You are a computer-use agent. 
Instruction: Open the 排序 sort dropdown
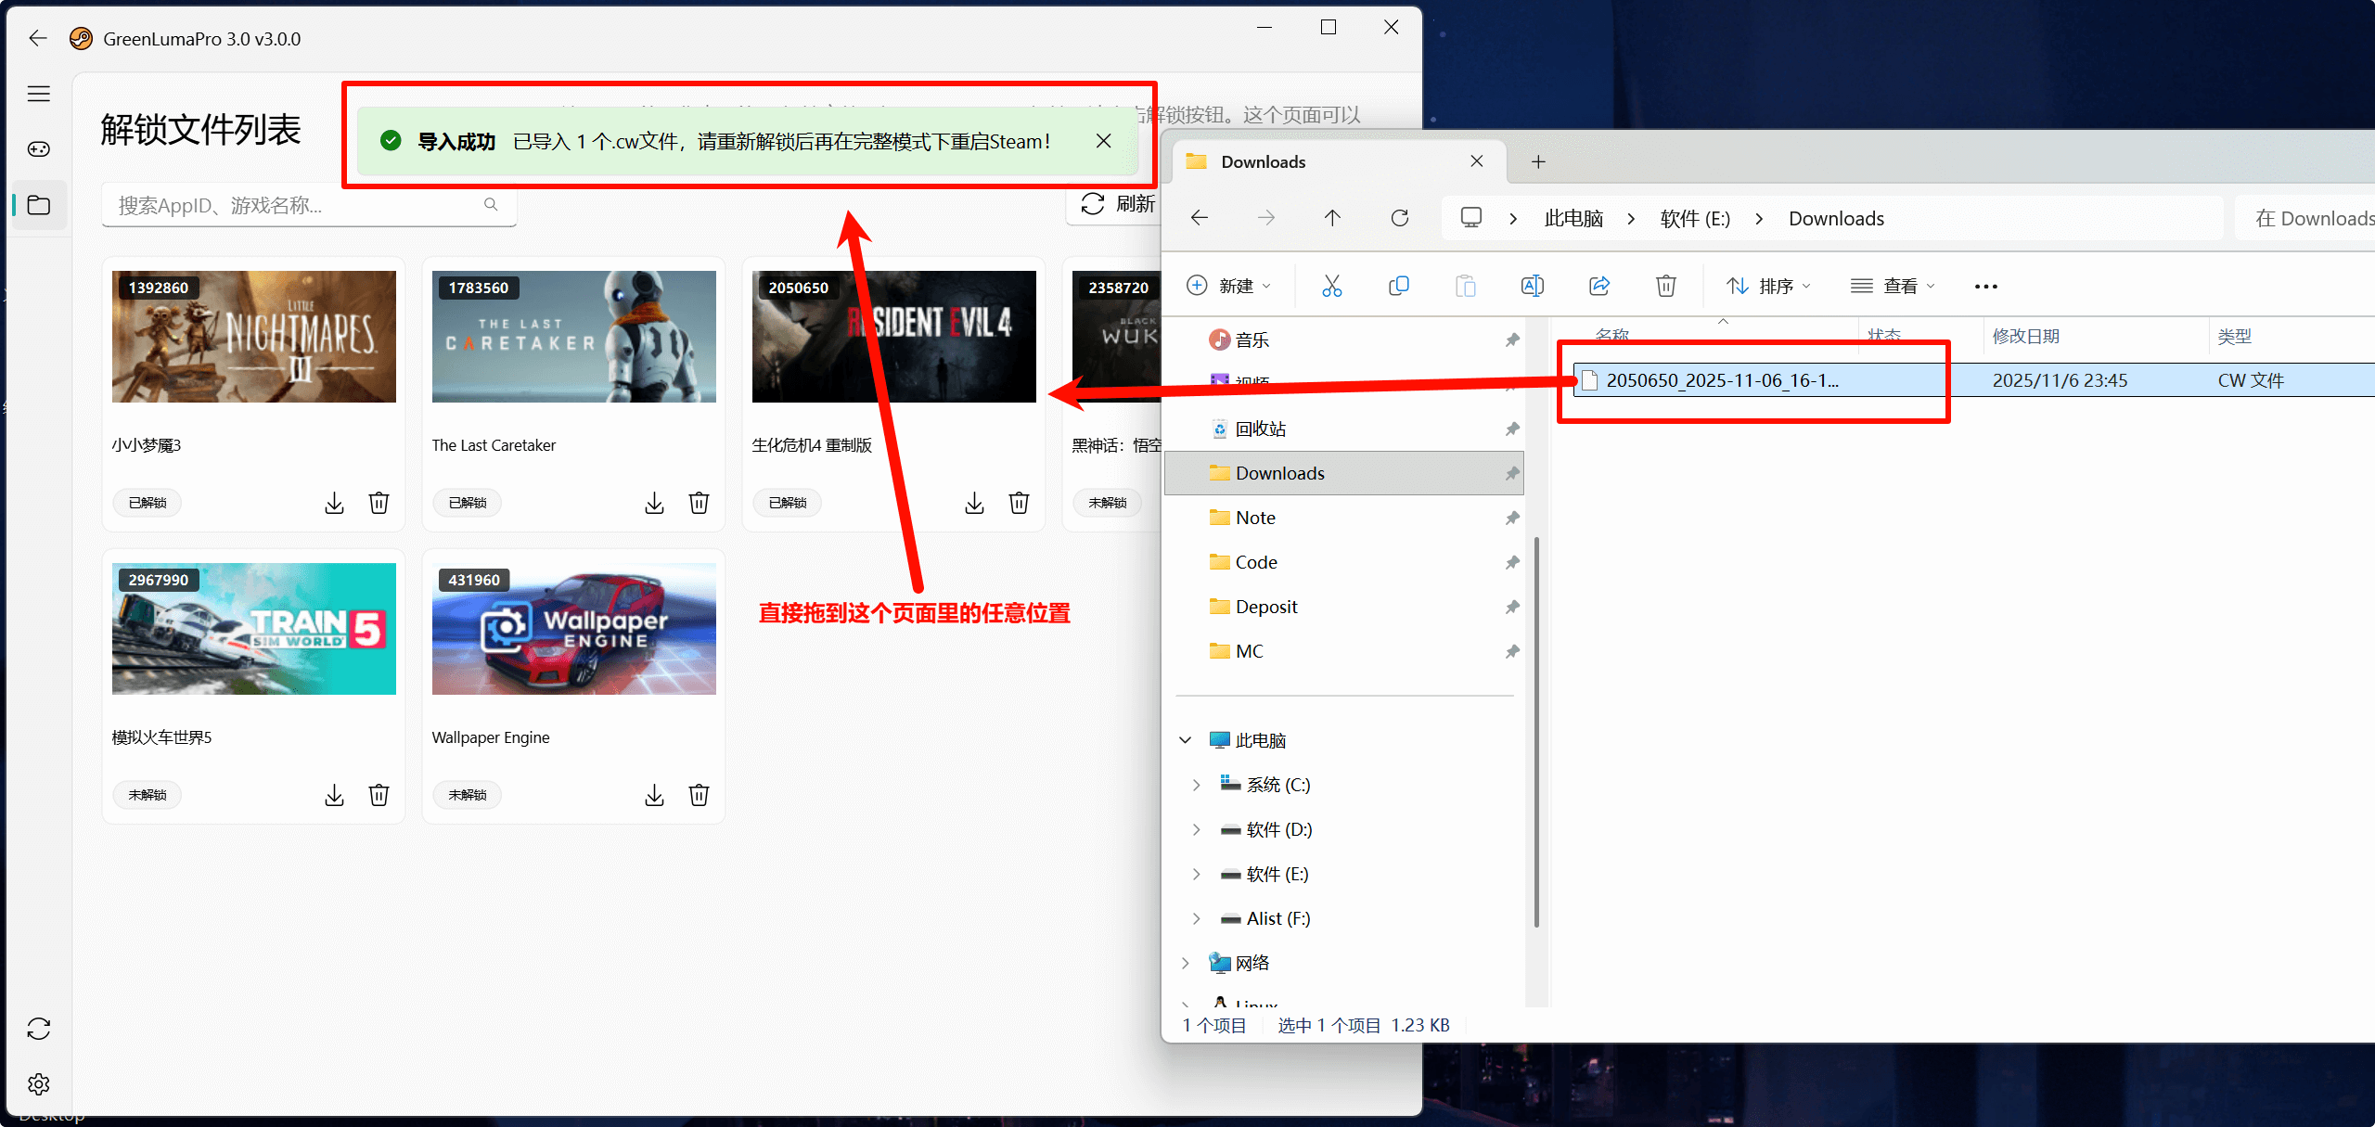pos(1768,286)
